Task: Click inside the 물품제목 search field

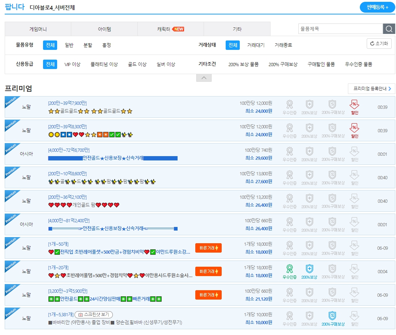Action: [340, 29]
